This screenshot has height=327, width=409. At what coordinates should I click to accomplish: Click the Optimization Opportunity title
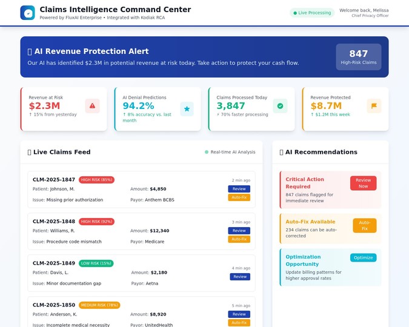303,260
